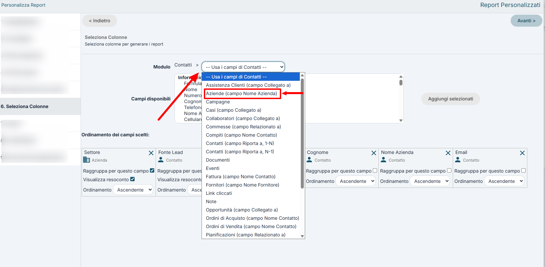
Task: Collapse the Usa i campi di Contatti dropdown
Action: pos(243,67)
